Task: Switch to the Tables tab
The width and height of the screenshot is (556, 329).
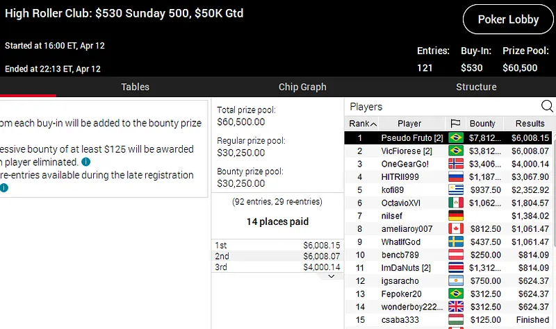Action: (135, 87)
